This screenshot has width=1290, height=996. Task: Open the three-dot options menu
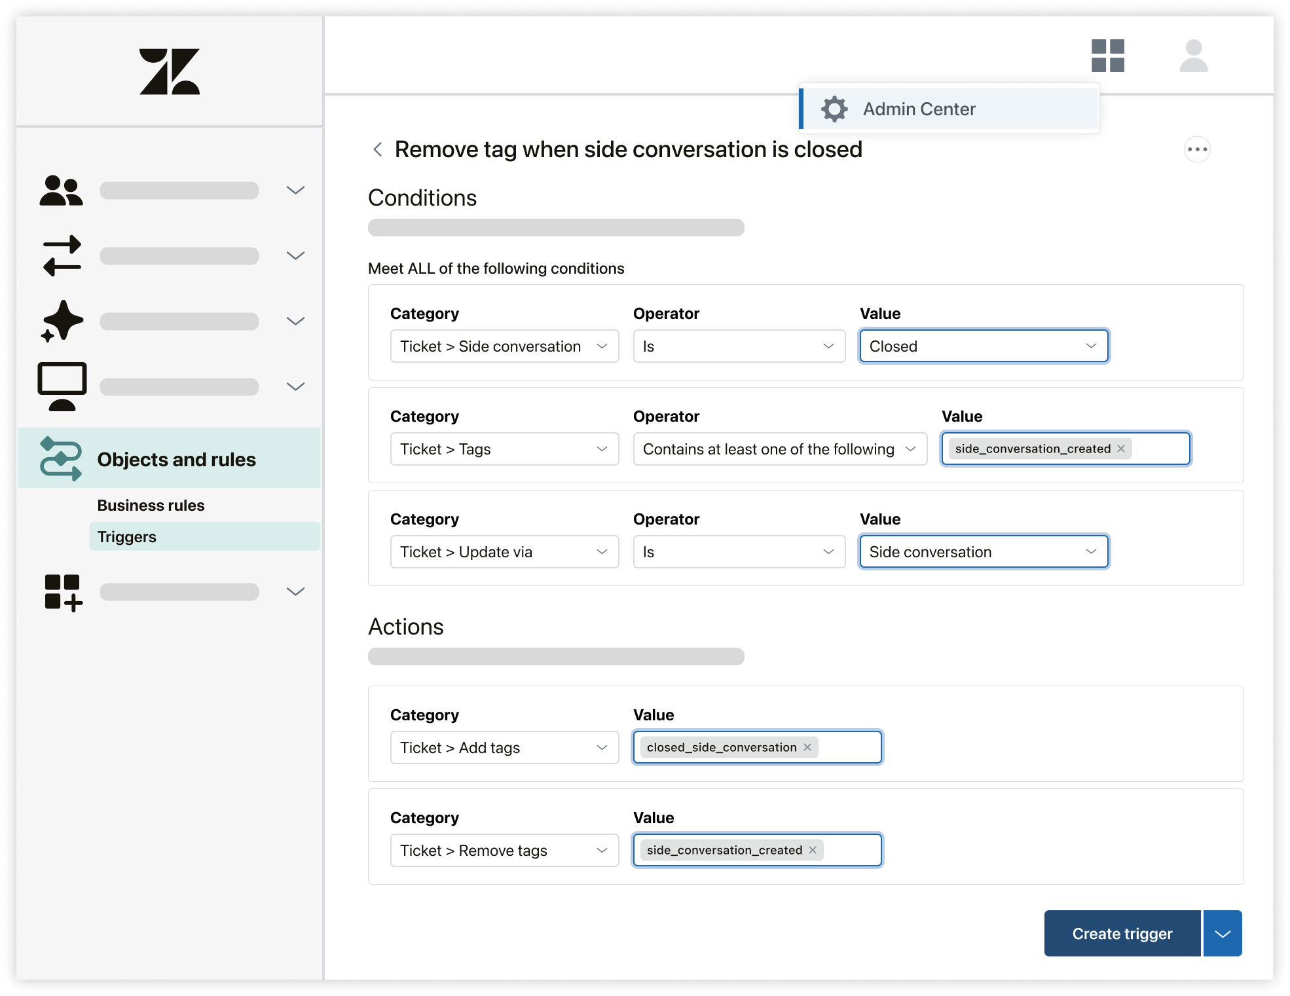pos(1196,150)
